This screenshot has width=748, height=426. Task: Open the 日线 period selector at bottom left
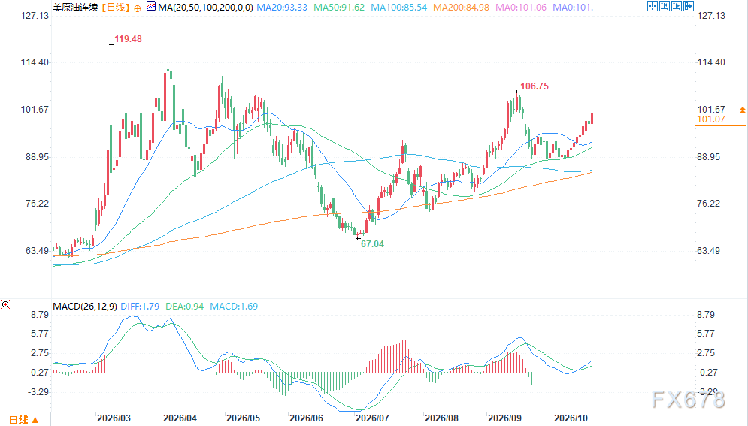[23, 420]
